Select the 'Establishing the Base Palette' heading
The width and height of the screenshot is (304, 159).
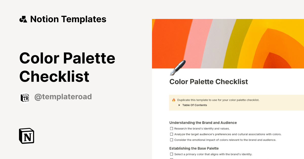194,148
